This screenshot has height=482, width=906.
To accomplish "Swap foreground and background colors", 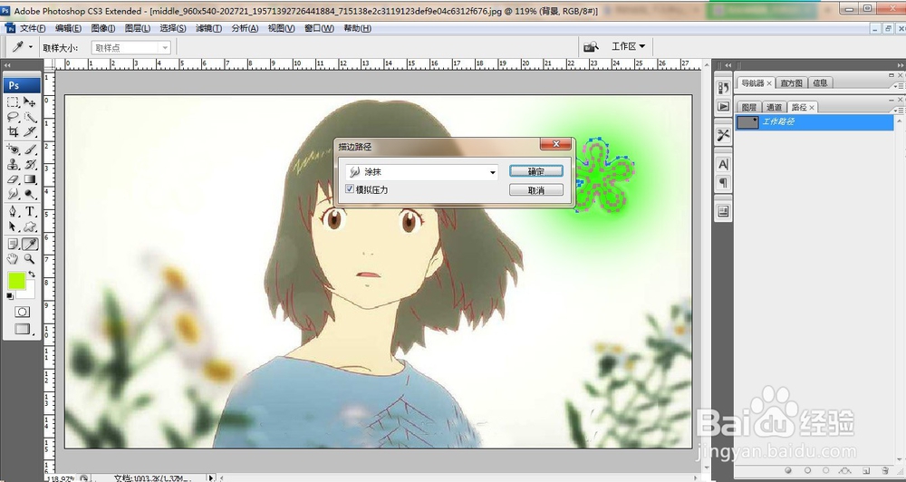I will (32, 274).
